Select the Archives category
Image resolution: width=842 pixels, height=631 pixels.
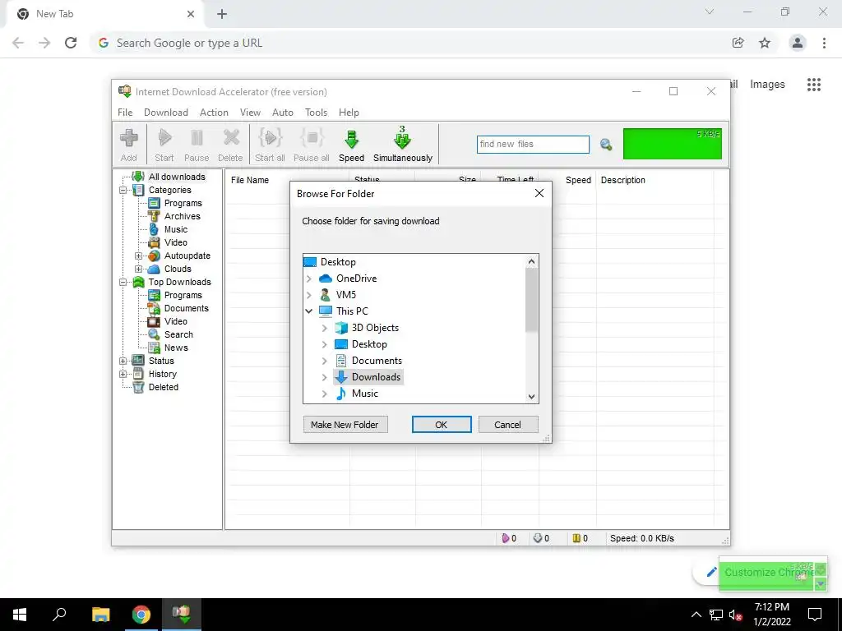pyautogui.click(x=182, y=216)
